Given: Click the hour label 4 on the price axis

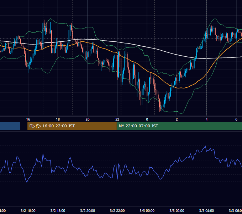Looking at the screenshot, I should [x=206, y=119].
